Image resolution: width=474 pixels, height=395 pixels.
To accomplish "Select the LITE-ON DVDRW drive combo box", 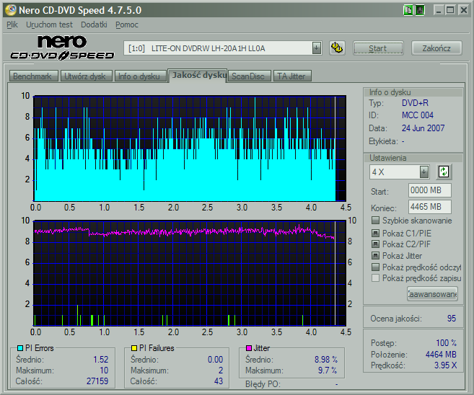I will 222,48.
